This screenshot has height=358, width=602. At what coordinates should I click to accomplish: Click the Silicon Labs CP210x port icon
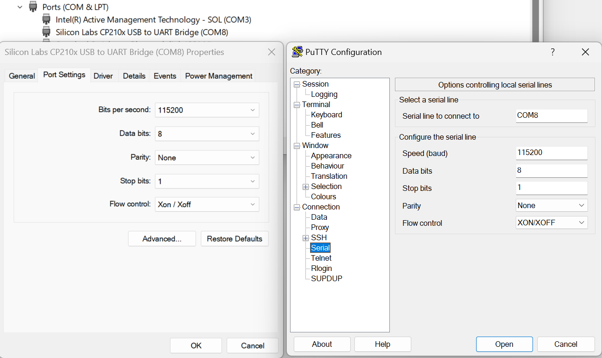point(46,32)
